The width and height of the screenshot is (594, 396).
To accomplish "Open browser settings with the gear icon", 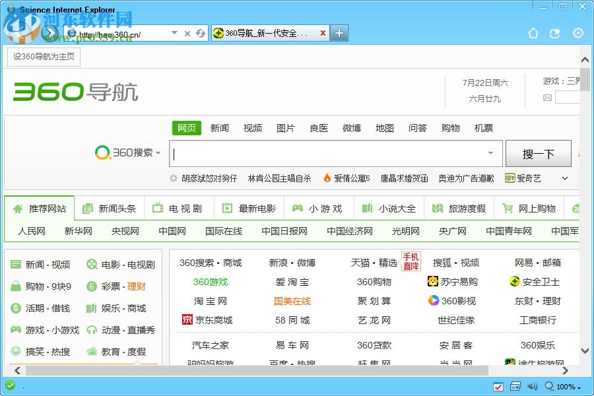I will [578, 32].
